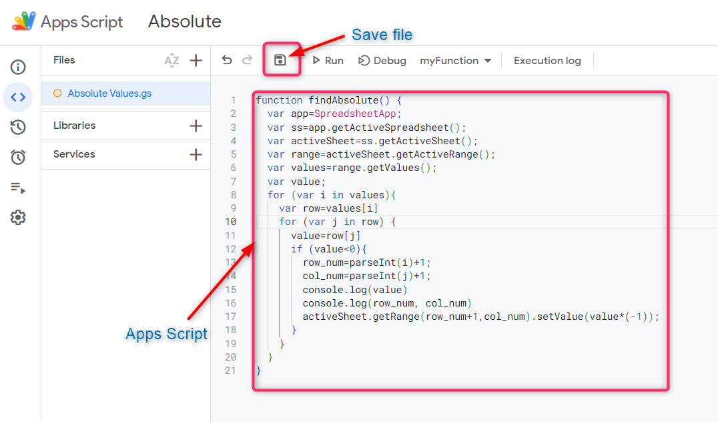
Task: Select the Absolute Values.gs file
Action: (109, 93)
